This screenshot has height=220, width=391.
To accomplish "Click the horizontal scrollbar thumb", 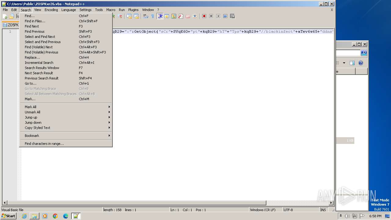I will pos(136,203).
